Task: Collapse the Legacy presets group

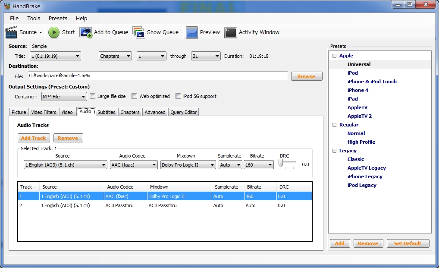Action: pyautogui.click(x=334, y=151)
